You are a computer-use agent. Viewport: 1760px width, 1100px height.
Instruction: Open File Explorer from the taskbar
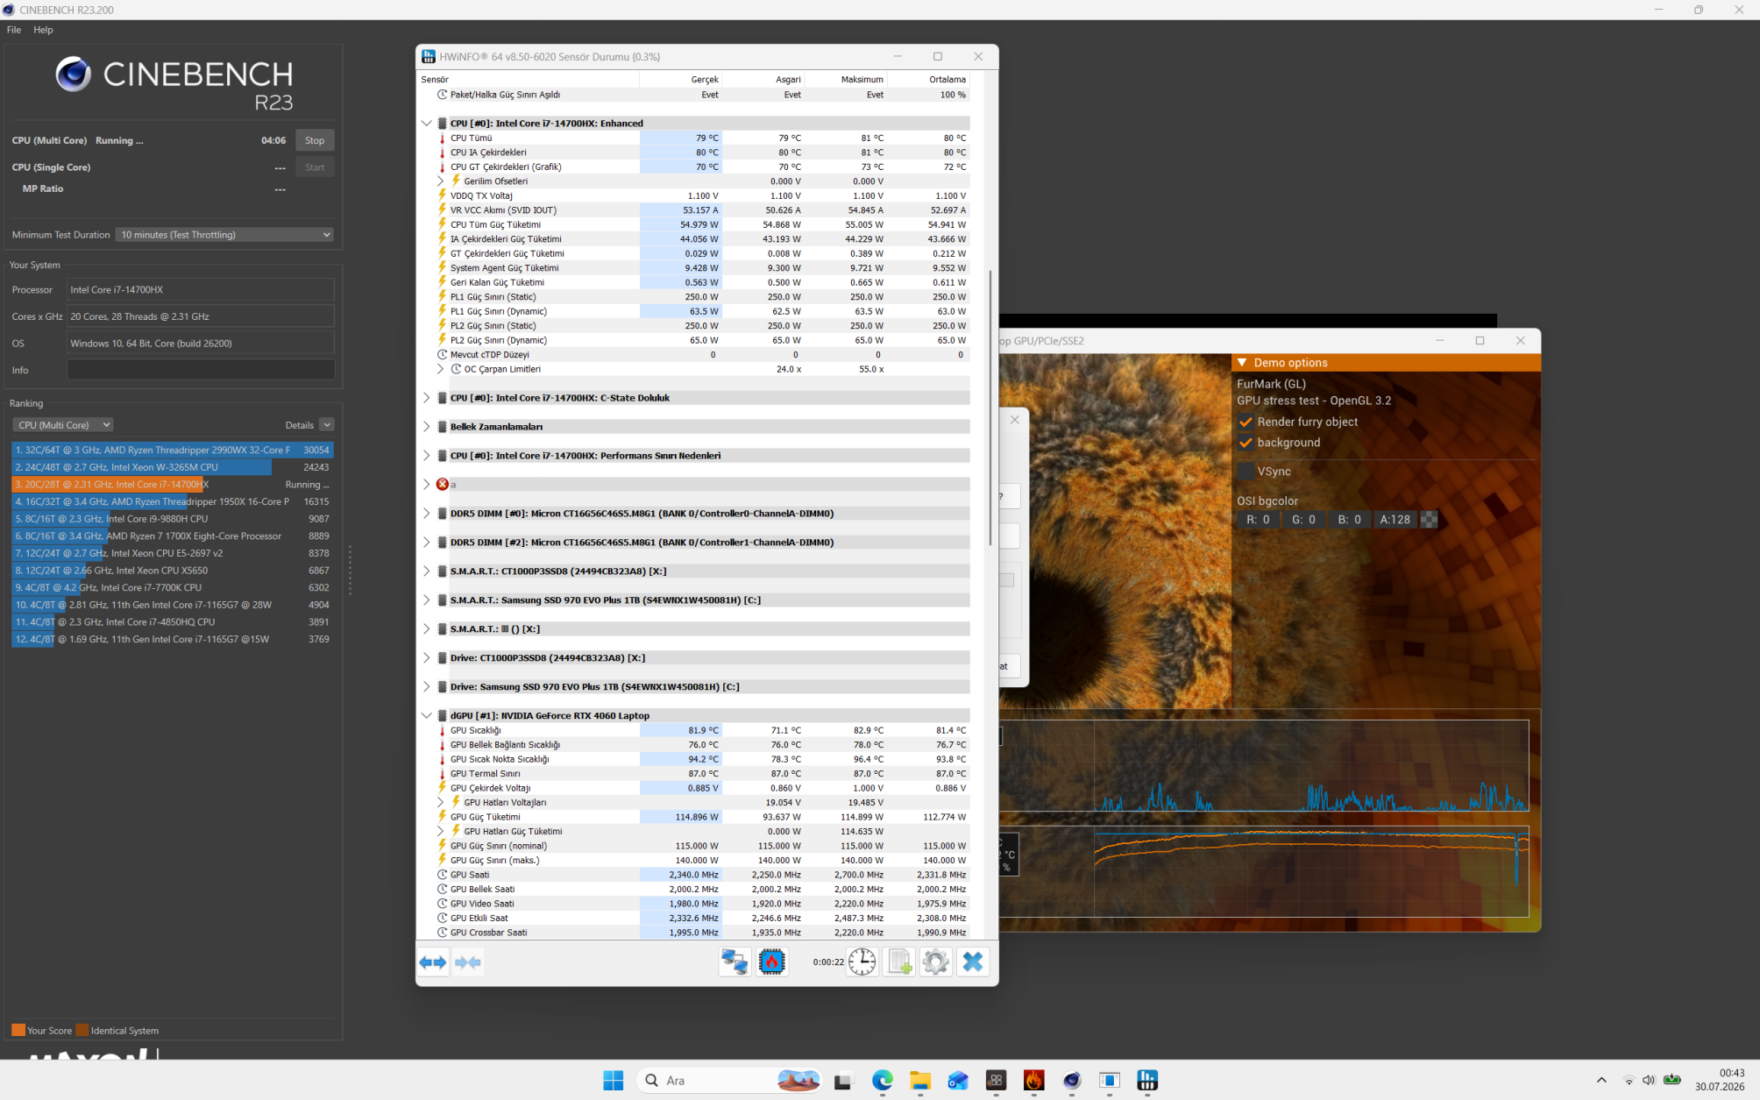click(x=919, y=1081)
